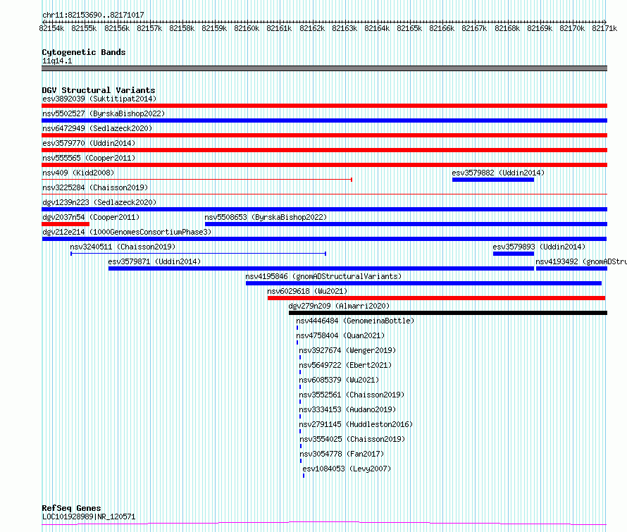627x532 pixels.
Task: Open nsv5508653 (ByrskaBishop2022) variant
Action: (x=266, y=217)
